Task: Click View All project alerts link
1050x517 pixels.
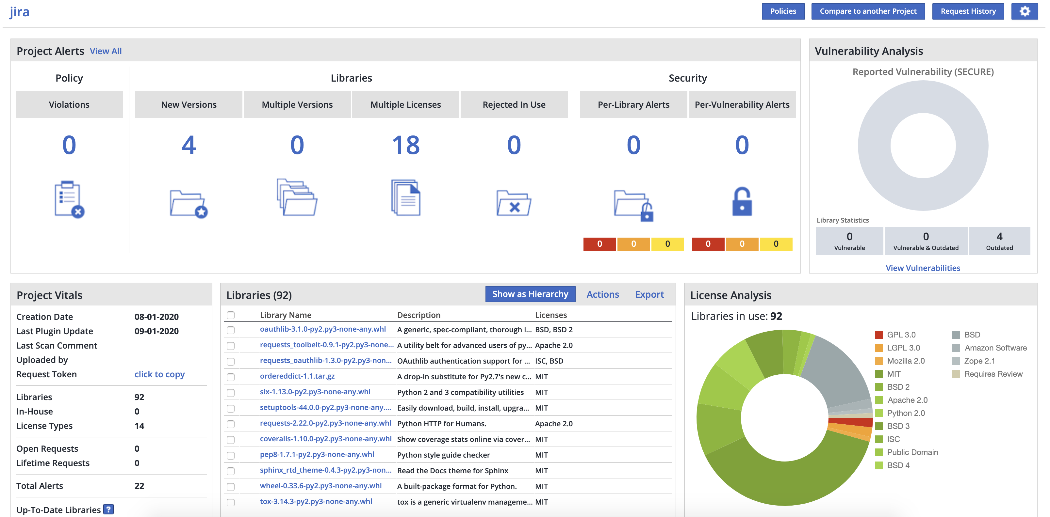Action: (106, 51)
